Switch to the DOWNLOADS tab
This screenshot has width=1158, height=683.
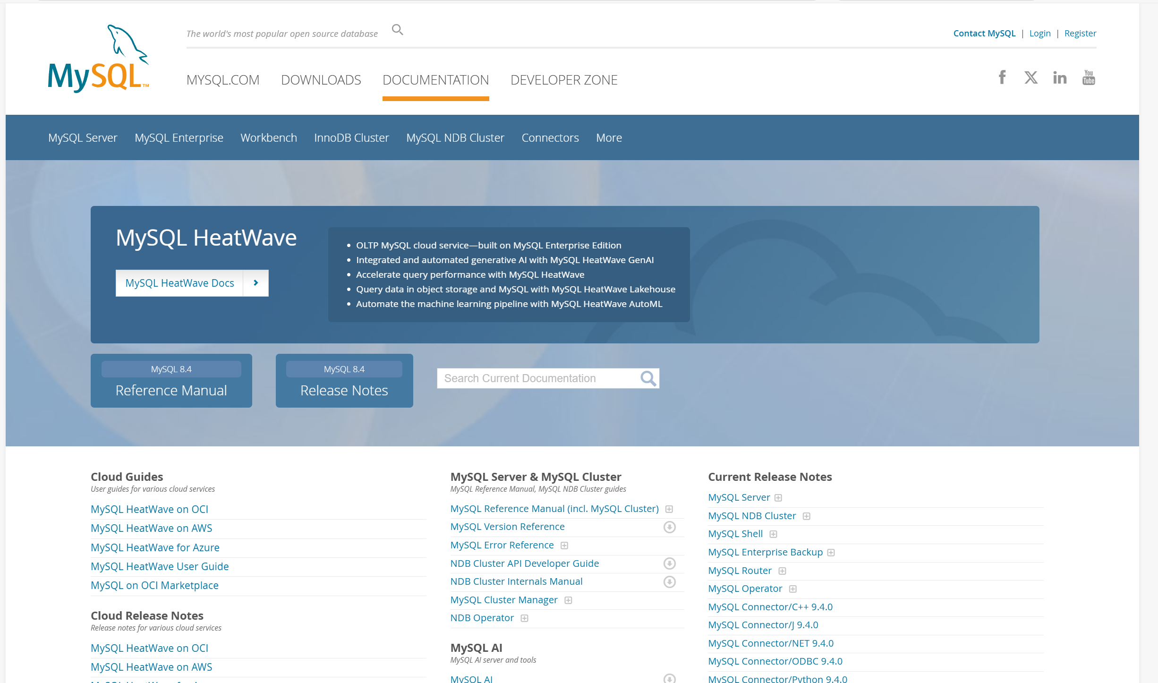tap(321, 80)
